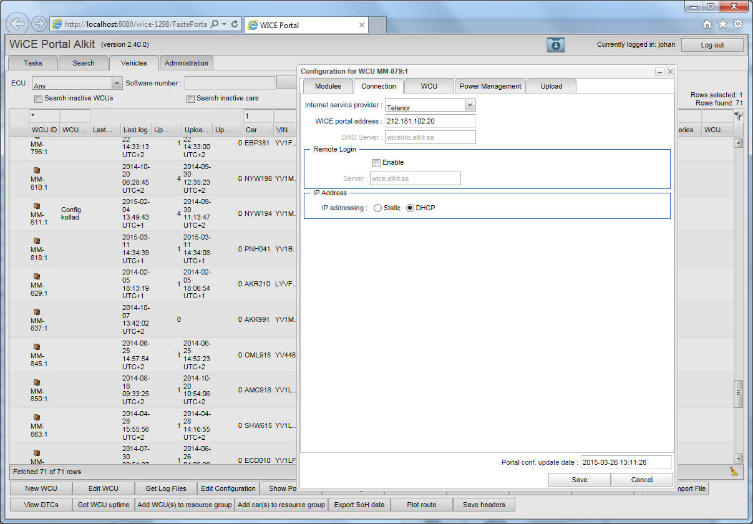The width and height of the screenshot is (753, 524).
Task: Tick Search inactive WCUs checkbox
Action: [x=39, y=99]
